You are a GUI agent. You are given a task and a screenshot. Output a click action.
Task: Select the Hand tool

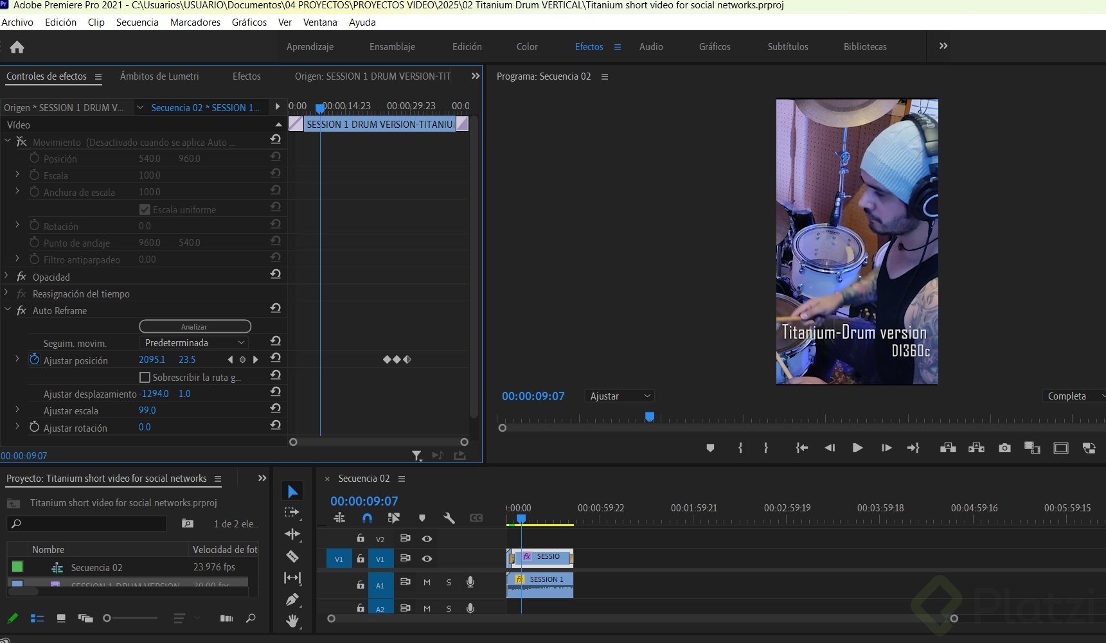pyautogui.click(x=292, y=621)
